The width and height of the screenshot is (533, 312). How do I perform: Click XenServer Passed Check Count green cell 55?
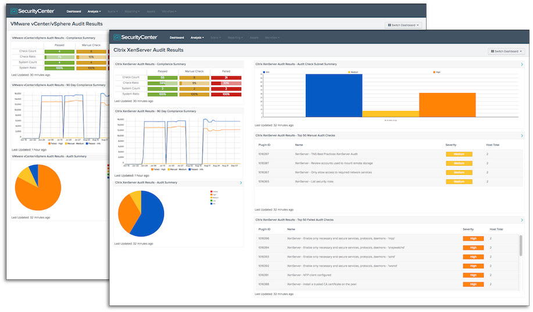[x=163, y=78]
